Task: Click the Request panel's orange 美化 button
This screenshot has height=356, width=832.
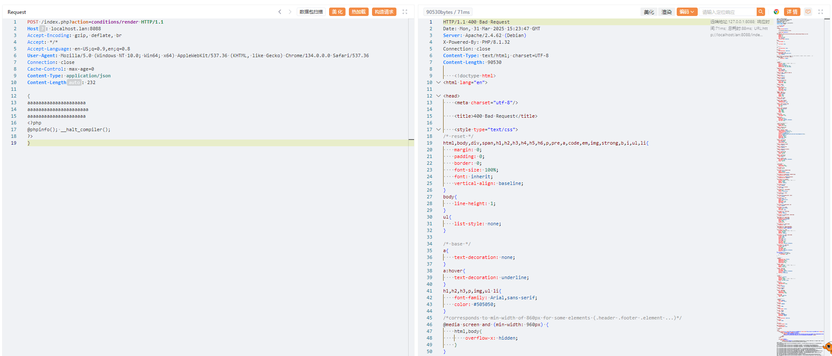Action: 337,12
